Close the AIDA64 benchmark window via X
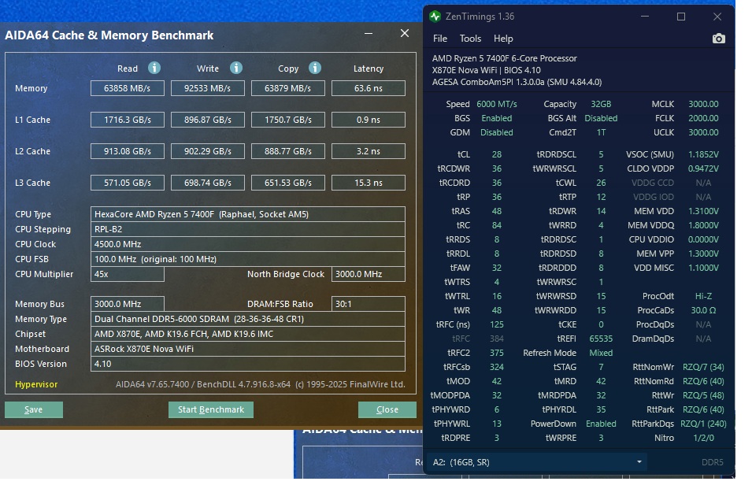Viewport: 752px width, 485px height. tap(405, 33)
